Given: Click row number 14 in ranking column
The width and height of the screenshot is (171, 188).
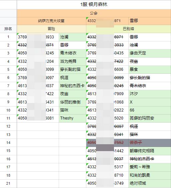Looking at the screenshot, I should 8,143.
